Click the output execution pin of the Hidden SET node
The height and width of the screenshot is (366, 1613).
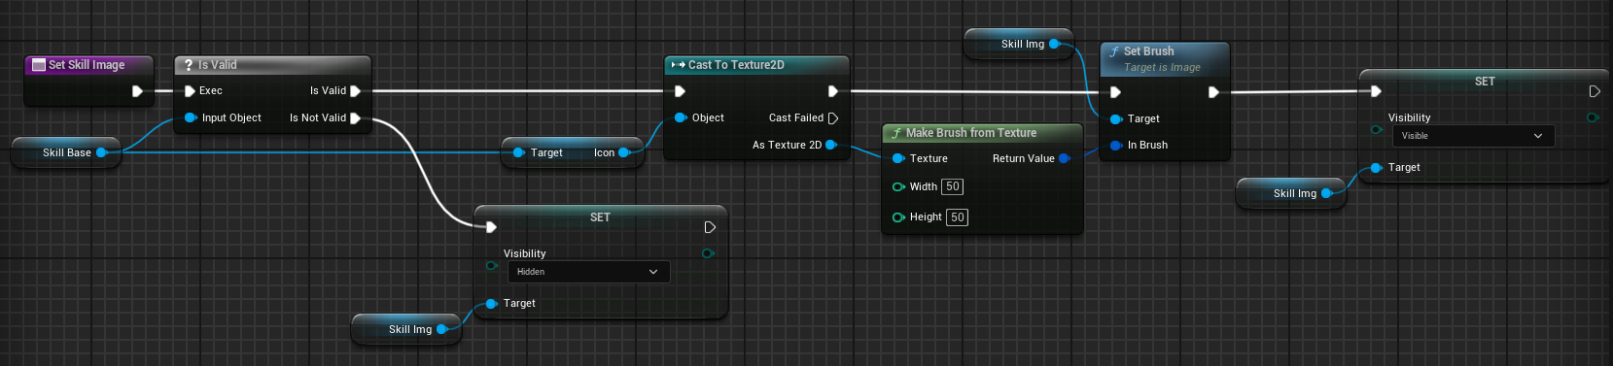point(710,227)
